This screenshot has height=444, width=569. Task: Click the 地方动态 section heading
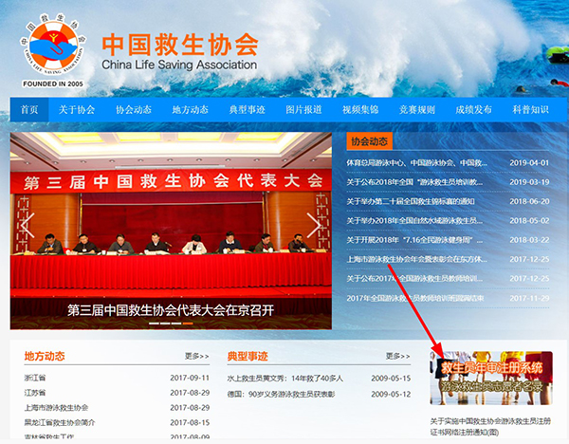tap(45, 356)
